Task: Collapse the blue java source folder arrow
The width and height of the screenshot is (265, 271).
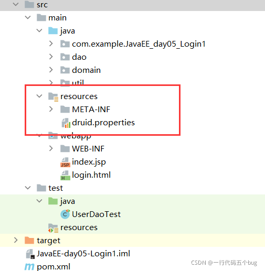Action: point(39,30)
